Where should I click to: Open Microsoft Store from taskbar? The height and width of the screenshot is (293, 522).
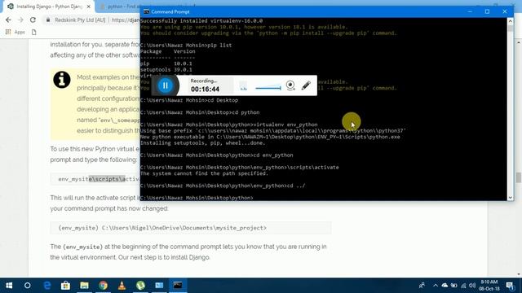pos(65,286)
